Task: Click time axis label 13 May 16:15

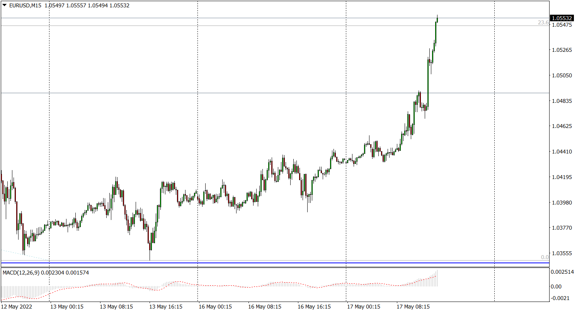Action: (x=166, y=307)
